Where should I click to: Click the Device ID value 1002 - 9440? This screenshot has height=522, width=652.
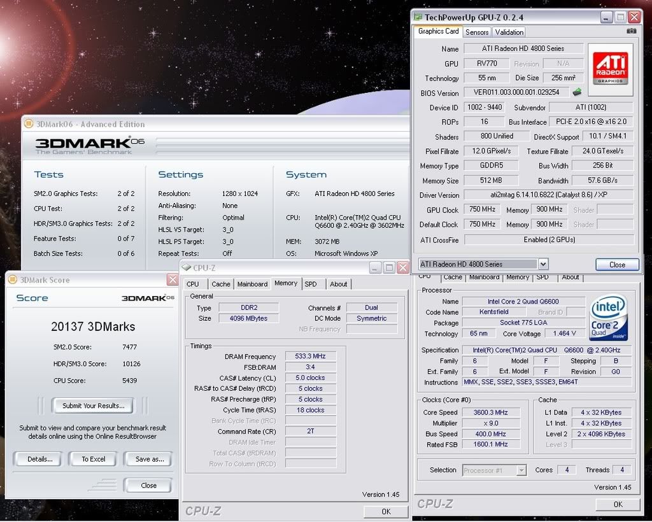tap(484, 107)
